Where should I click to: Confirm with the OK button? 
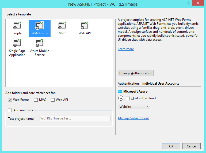(x=171, y=146)
